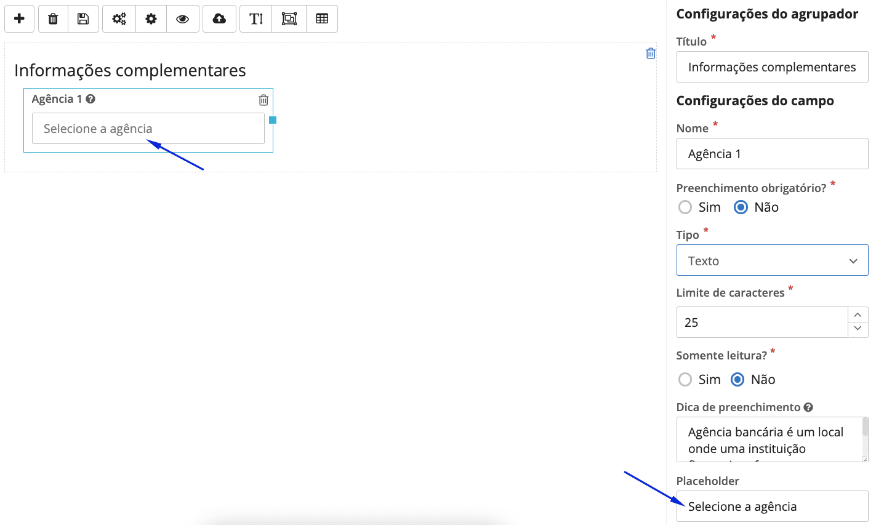The height and width of the screenshot is (525, 876).
Task: Click the trash icon in top toolbar
Action: tap(54, 19)
